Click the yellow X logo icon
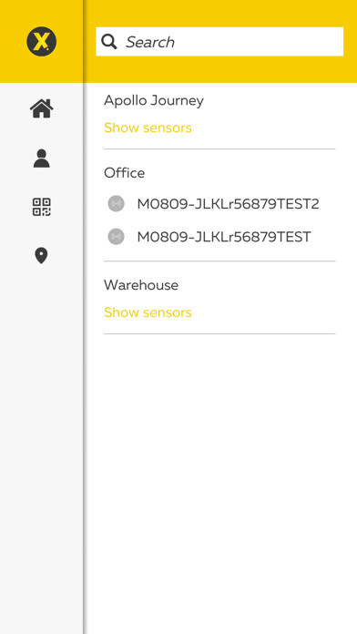The width and height of the screenshot is (357, 634). [41, 41]
